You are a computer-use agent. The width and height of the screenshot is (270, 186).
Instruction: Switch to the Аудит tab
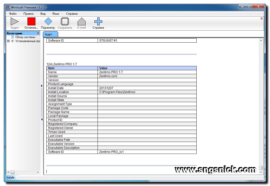pos(50,34)
